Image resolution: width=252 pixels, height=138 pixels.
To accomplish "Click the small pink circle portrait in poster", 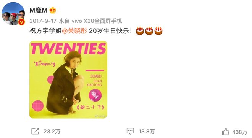I will (95, 95).
